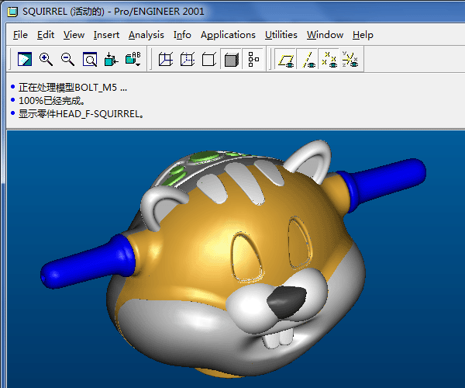Open the Edit menu
Image resolution: width=465 pixels, height=388 pixels.
pos(46,35)
